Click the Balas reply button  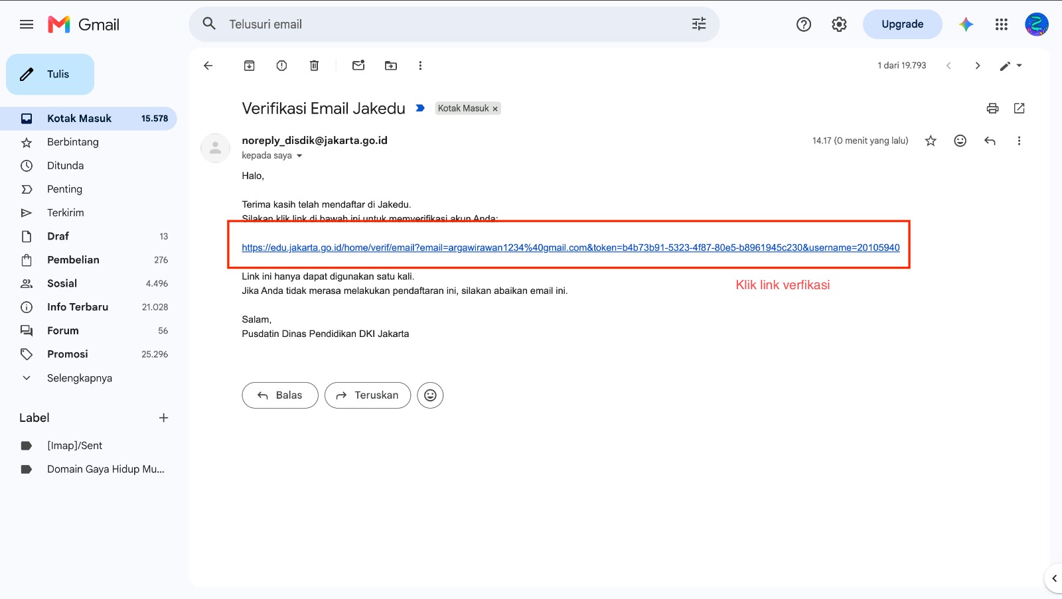point(280,395)
